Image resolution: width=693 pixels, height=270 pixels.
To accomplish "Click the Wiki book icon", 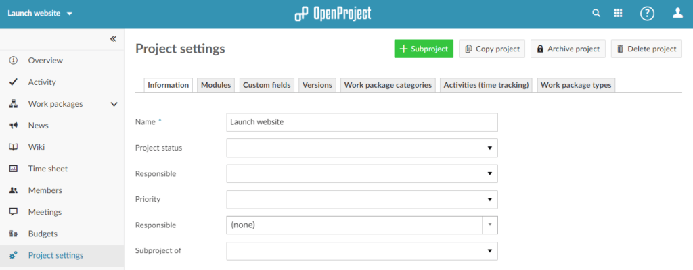I will (x=14, y=147).
